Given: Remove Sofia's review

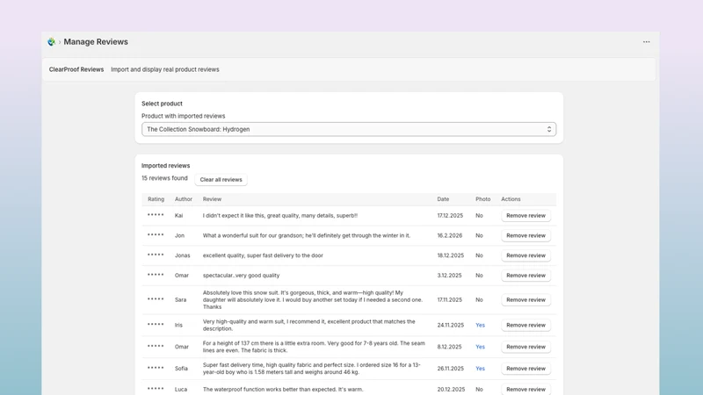Looking at the screenshot, I should (x=525, y=369).
